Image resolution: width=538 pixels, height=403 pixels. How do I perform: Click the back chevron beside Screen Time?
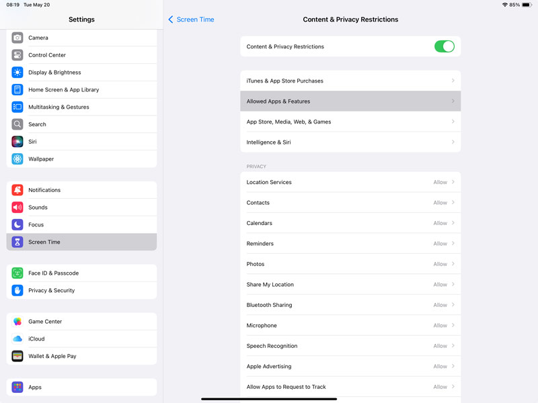[171, 19]
